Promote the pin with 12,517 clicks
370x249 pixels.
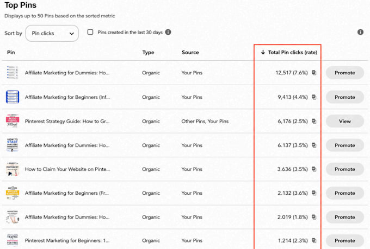[345, 73]
